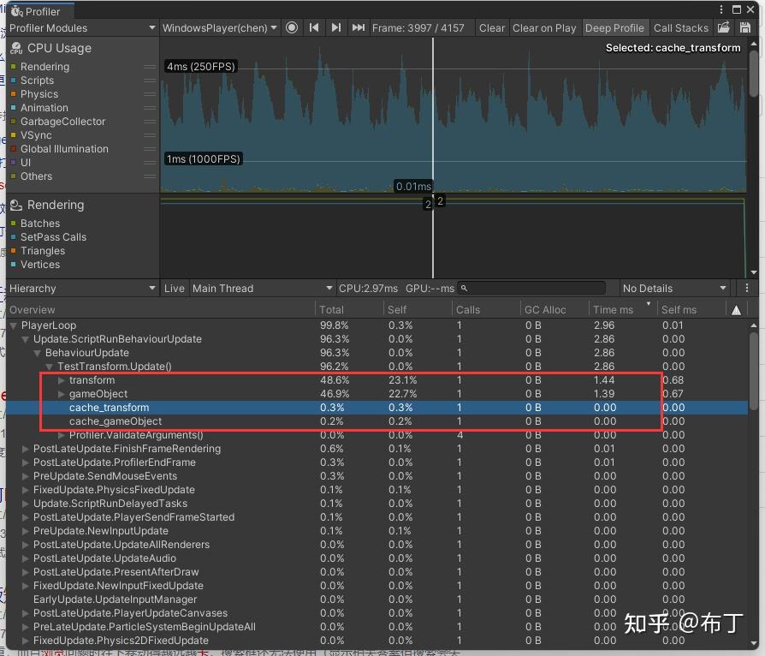The height and width of the screenshot is (656, 765).
Task: Save profiler data to disk
Action: point(744,27)
